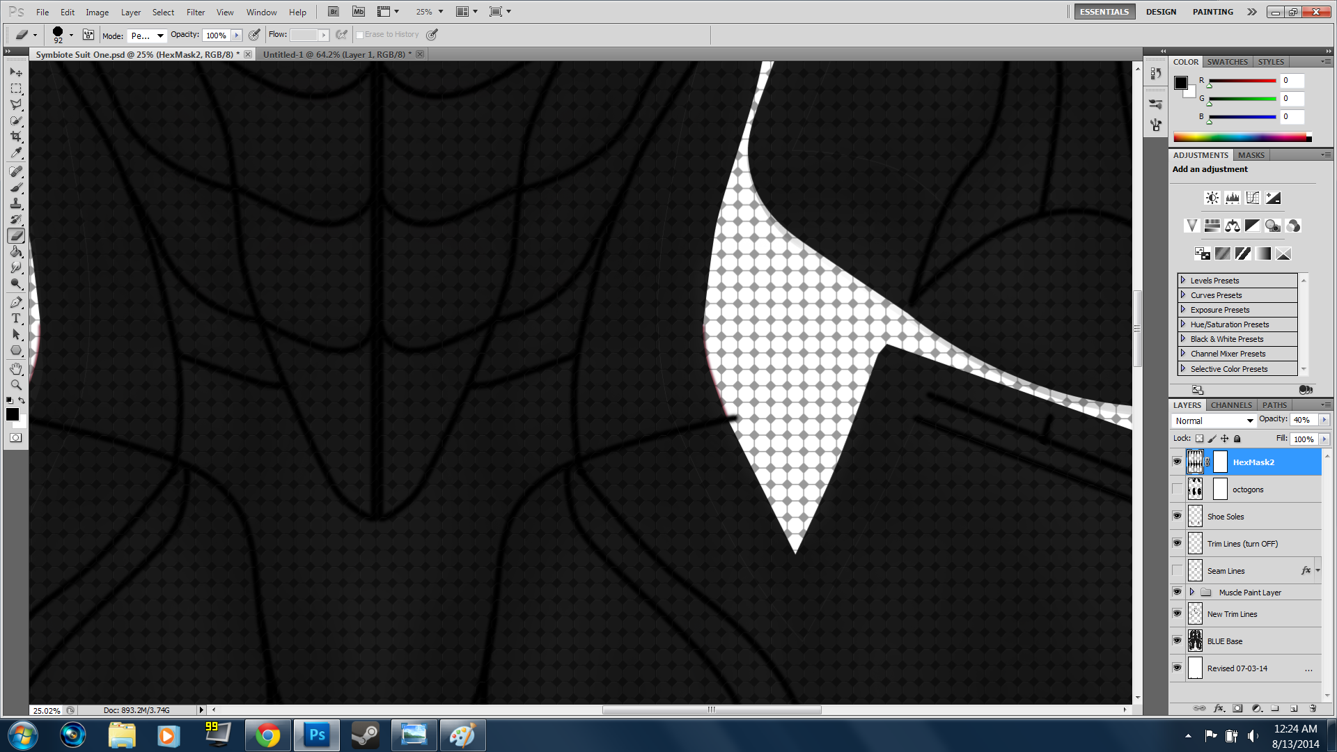This screenshot has height=752, width=1337.
Task: Switch to the CHANNELS tab
Action: pos(1231,405)
